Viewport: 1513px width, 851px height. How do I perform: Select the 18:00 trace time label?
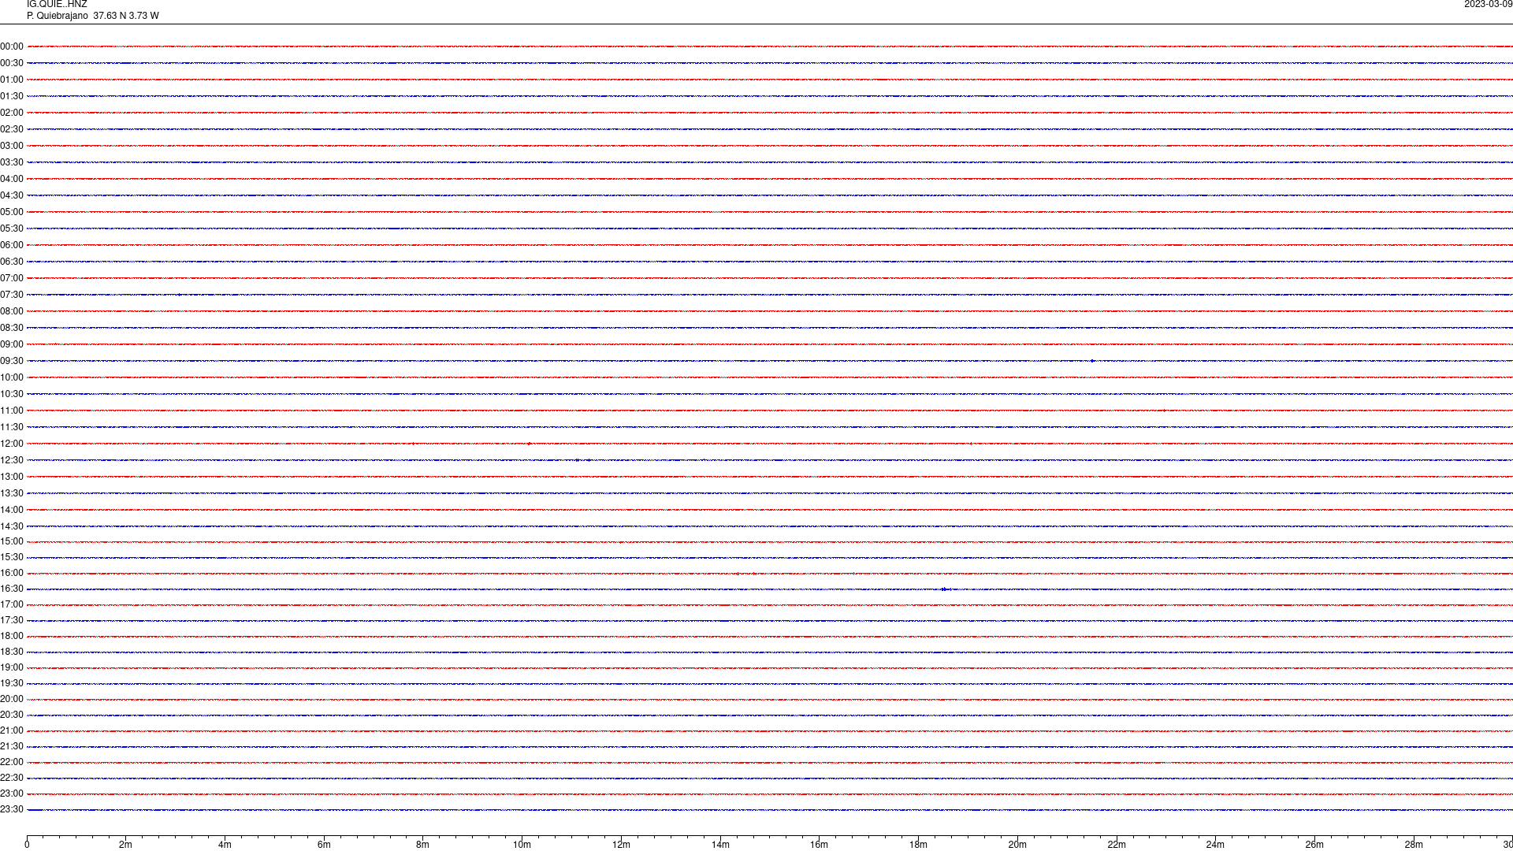coord(12,636)
